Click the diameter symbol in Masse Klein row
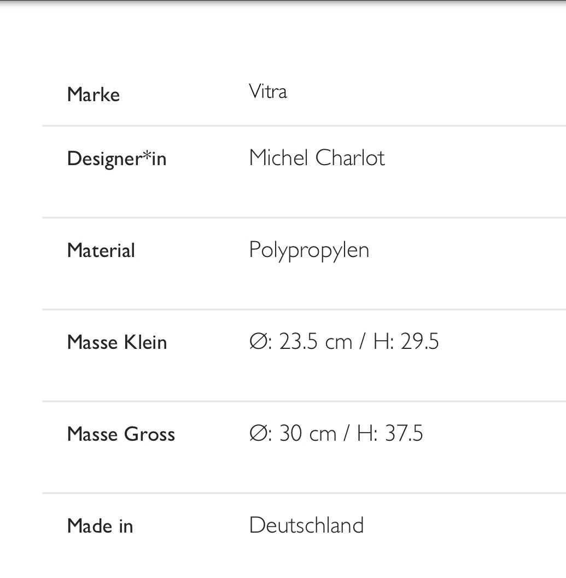Viewport: 566px width, 578px height. tap(258, 341)
